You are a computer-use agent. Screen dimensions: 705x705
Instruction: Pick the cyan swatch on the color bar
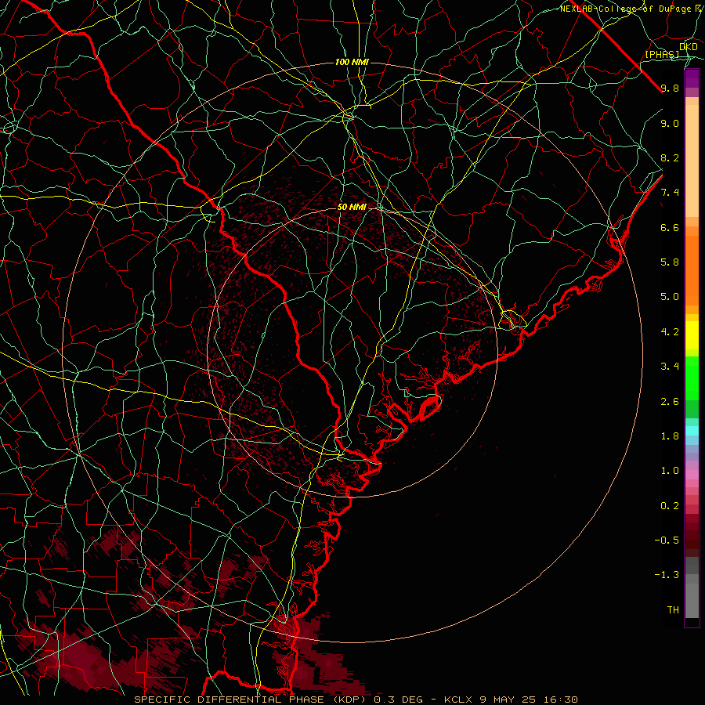pos(692,431)
